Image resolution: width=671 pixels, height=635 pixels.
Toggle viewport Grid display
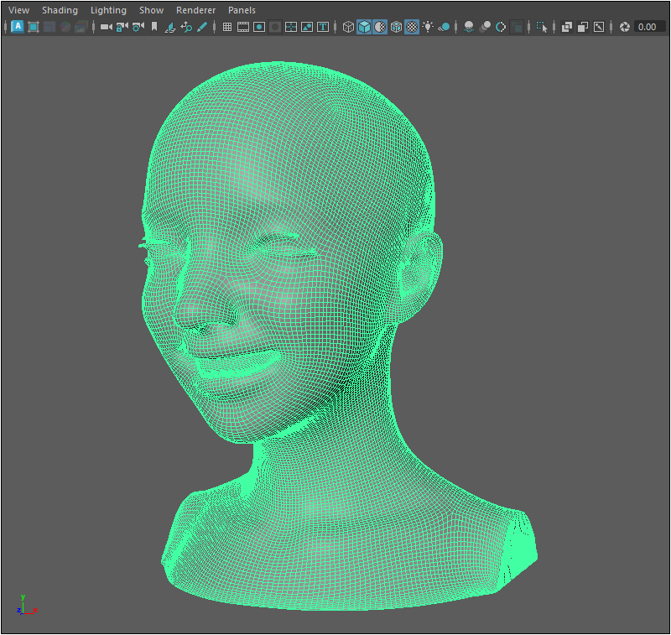226,27
